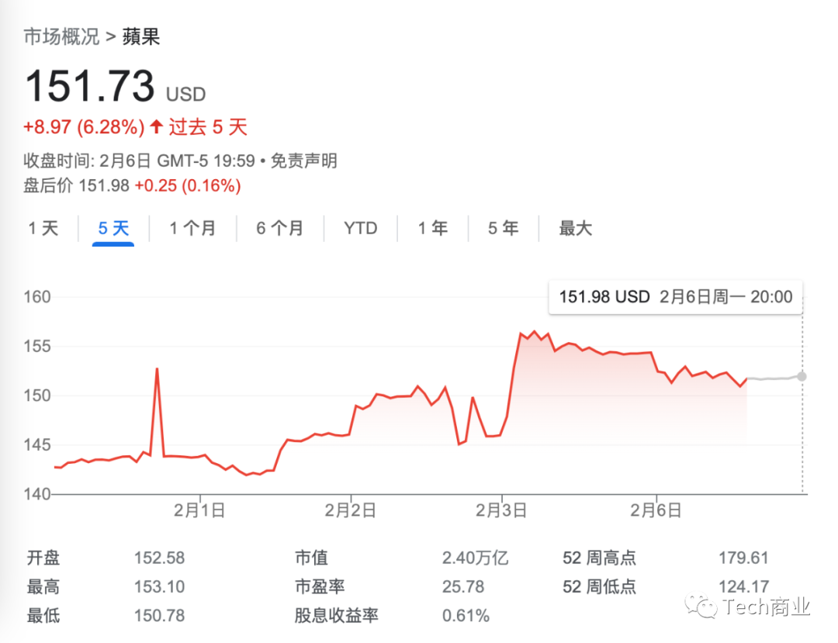Screen dimensions: 838x643
Task: Click the 市盈率 value 25.78
Action: click(462, 587)
